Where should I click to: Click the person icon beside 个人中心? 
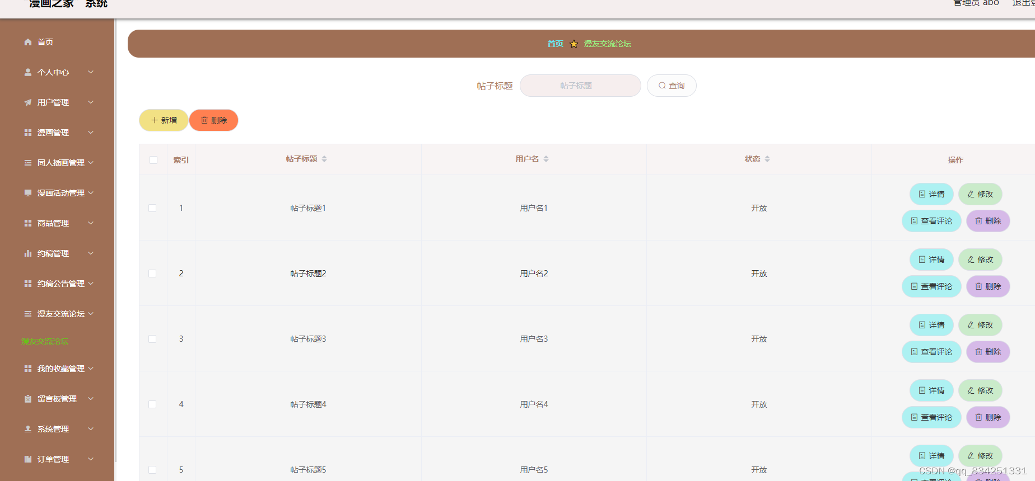[x=28, y=72]
